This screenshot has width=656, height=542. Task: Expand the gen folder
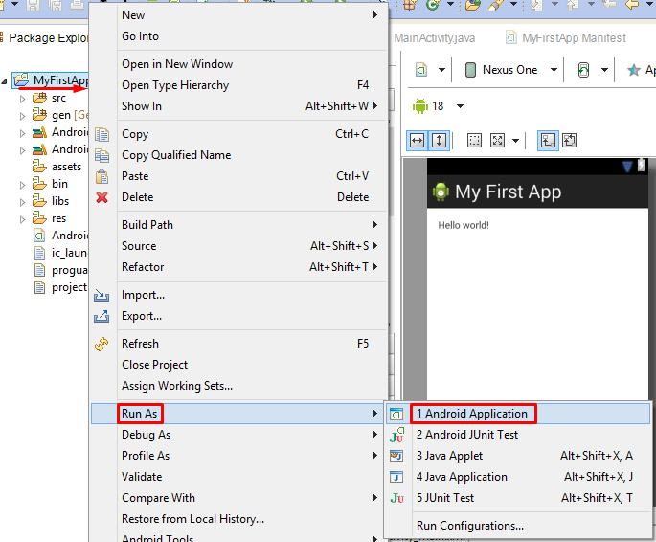point(23,116)
